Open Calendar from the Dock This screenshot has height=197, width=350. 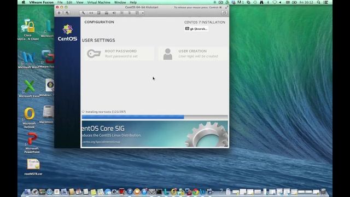(79, 192)
